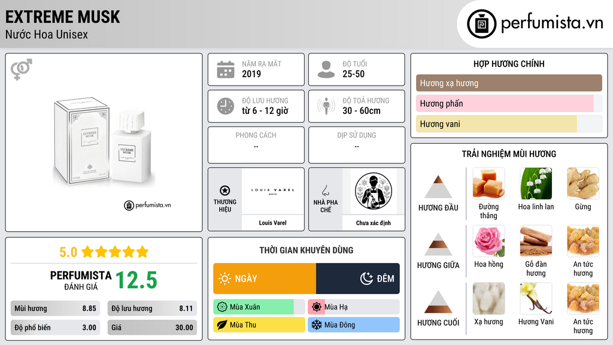Viewport: 613px width, 345px height.
Task: Click the Dịp sử dụng card
Action: 357,145
